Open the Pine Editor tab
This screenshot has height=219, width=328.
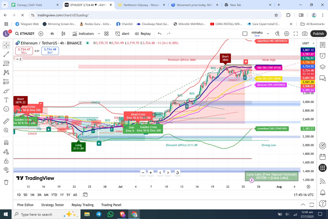pyautogui.click(x=25, y=205)
